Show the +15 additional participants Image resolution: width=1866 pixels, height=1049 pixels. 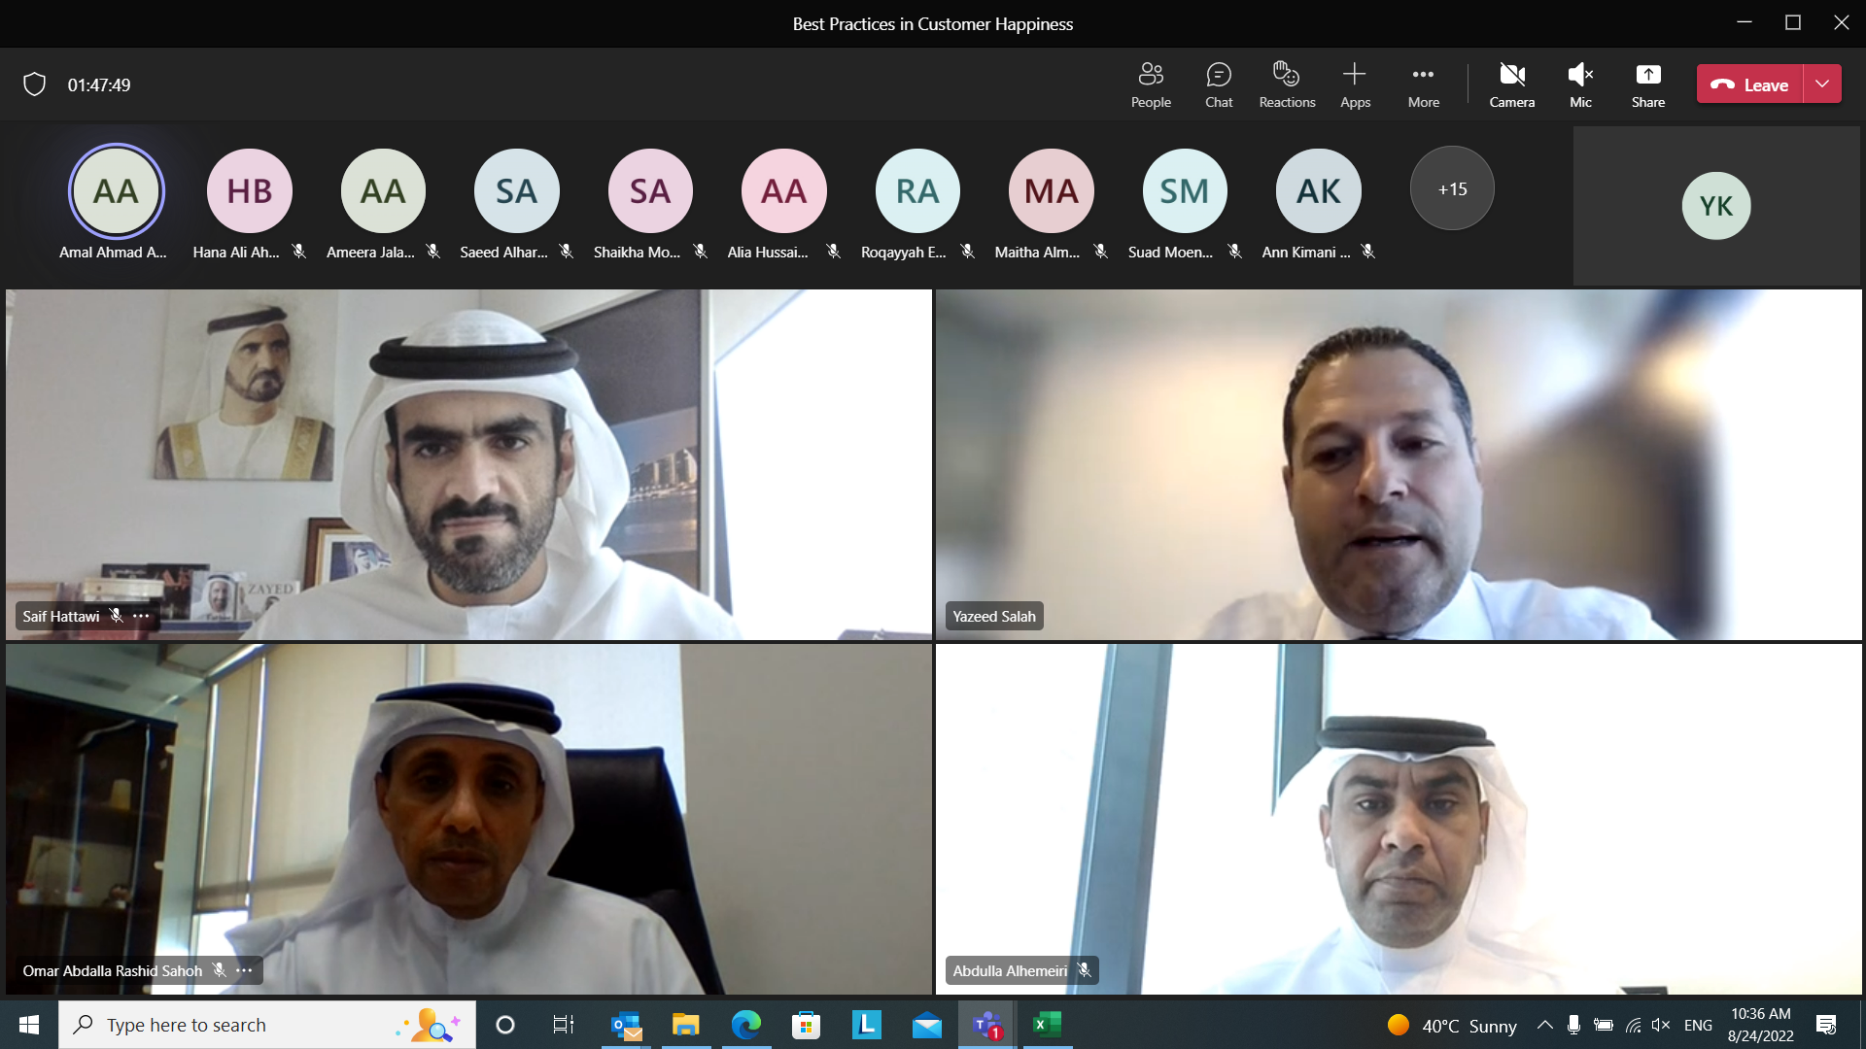coord(1452,188)
